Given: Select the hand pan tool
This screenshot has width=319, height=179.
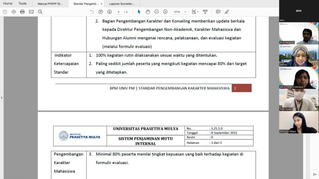Looking at the screenshot, I should pos(148,12).
